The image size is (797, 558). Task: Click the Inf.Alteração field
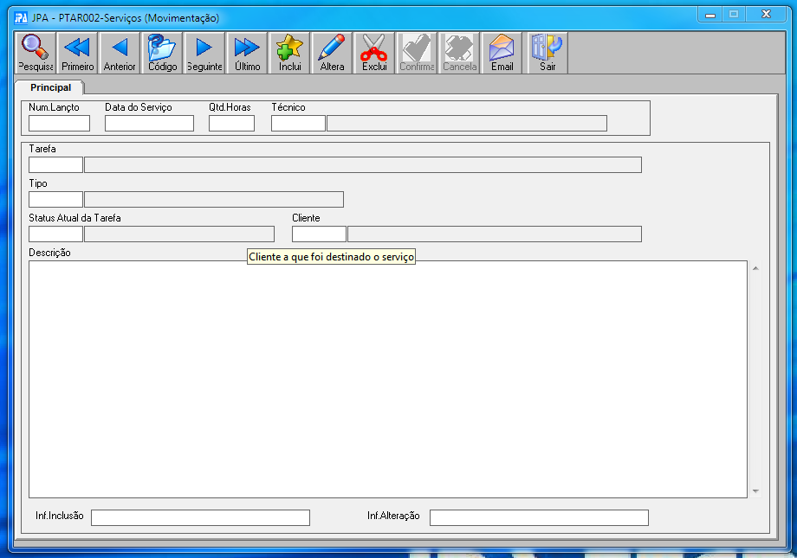[539, 517]
